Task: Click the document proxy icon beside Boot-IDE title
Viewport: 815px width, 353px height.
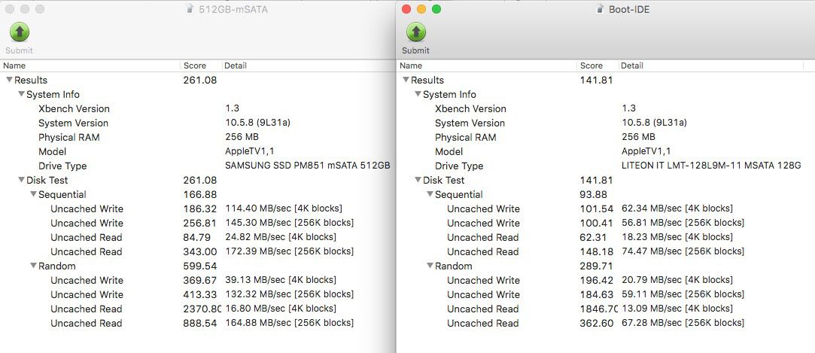Action: point(601,9)
